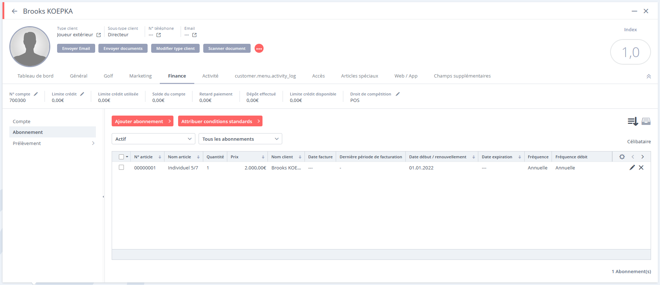Viewport: 660px width, 285px height.
Task: Select the Finance tab
Action: coord(177,76)
